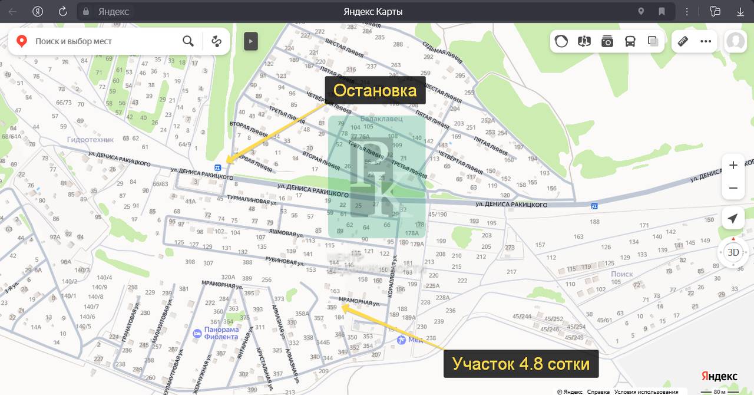Reload the page with the refresh icon
754x395 pixels.
pos(63,11)
